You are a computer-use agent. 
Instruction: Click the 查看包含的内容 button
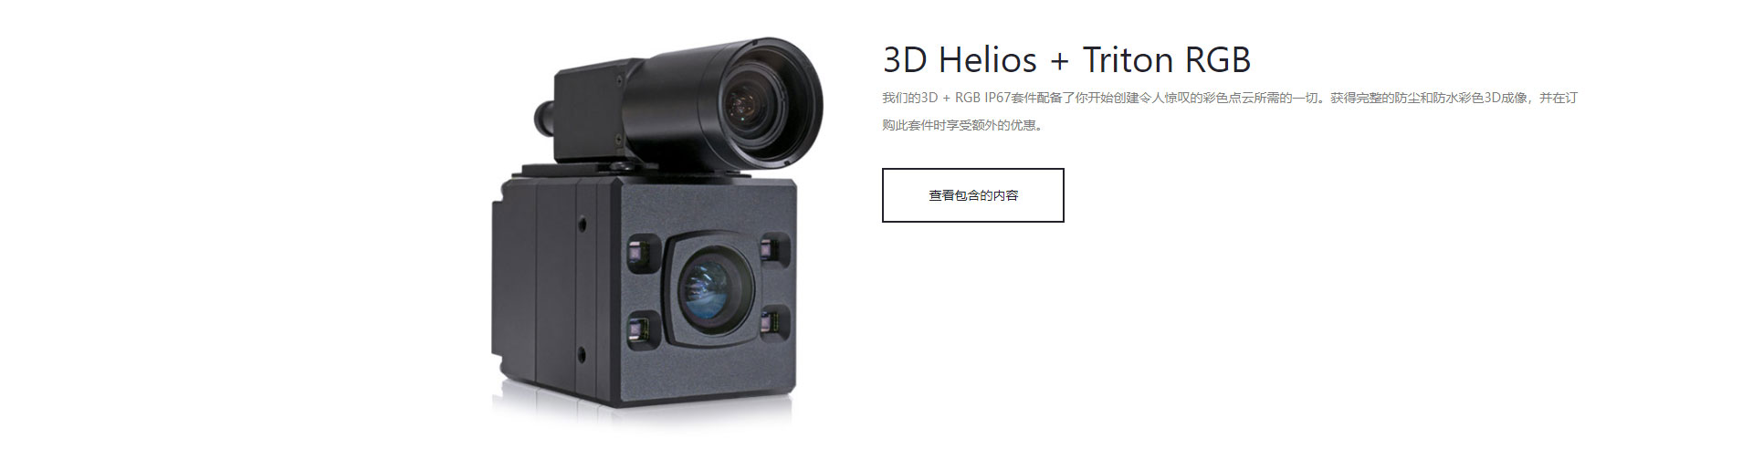[972, 195]
